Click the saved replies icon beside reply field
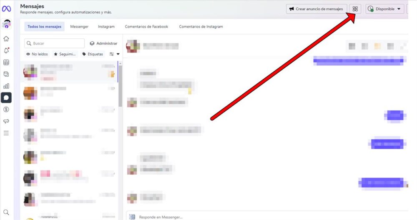 click(132, 217)
